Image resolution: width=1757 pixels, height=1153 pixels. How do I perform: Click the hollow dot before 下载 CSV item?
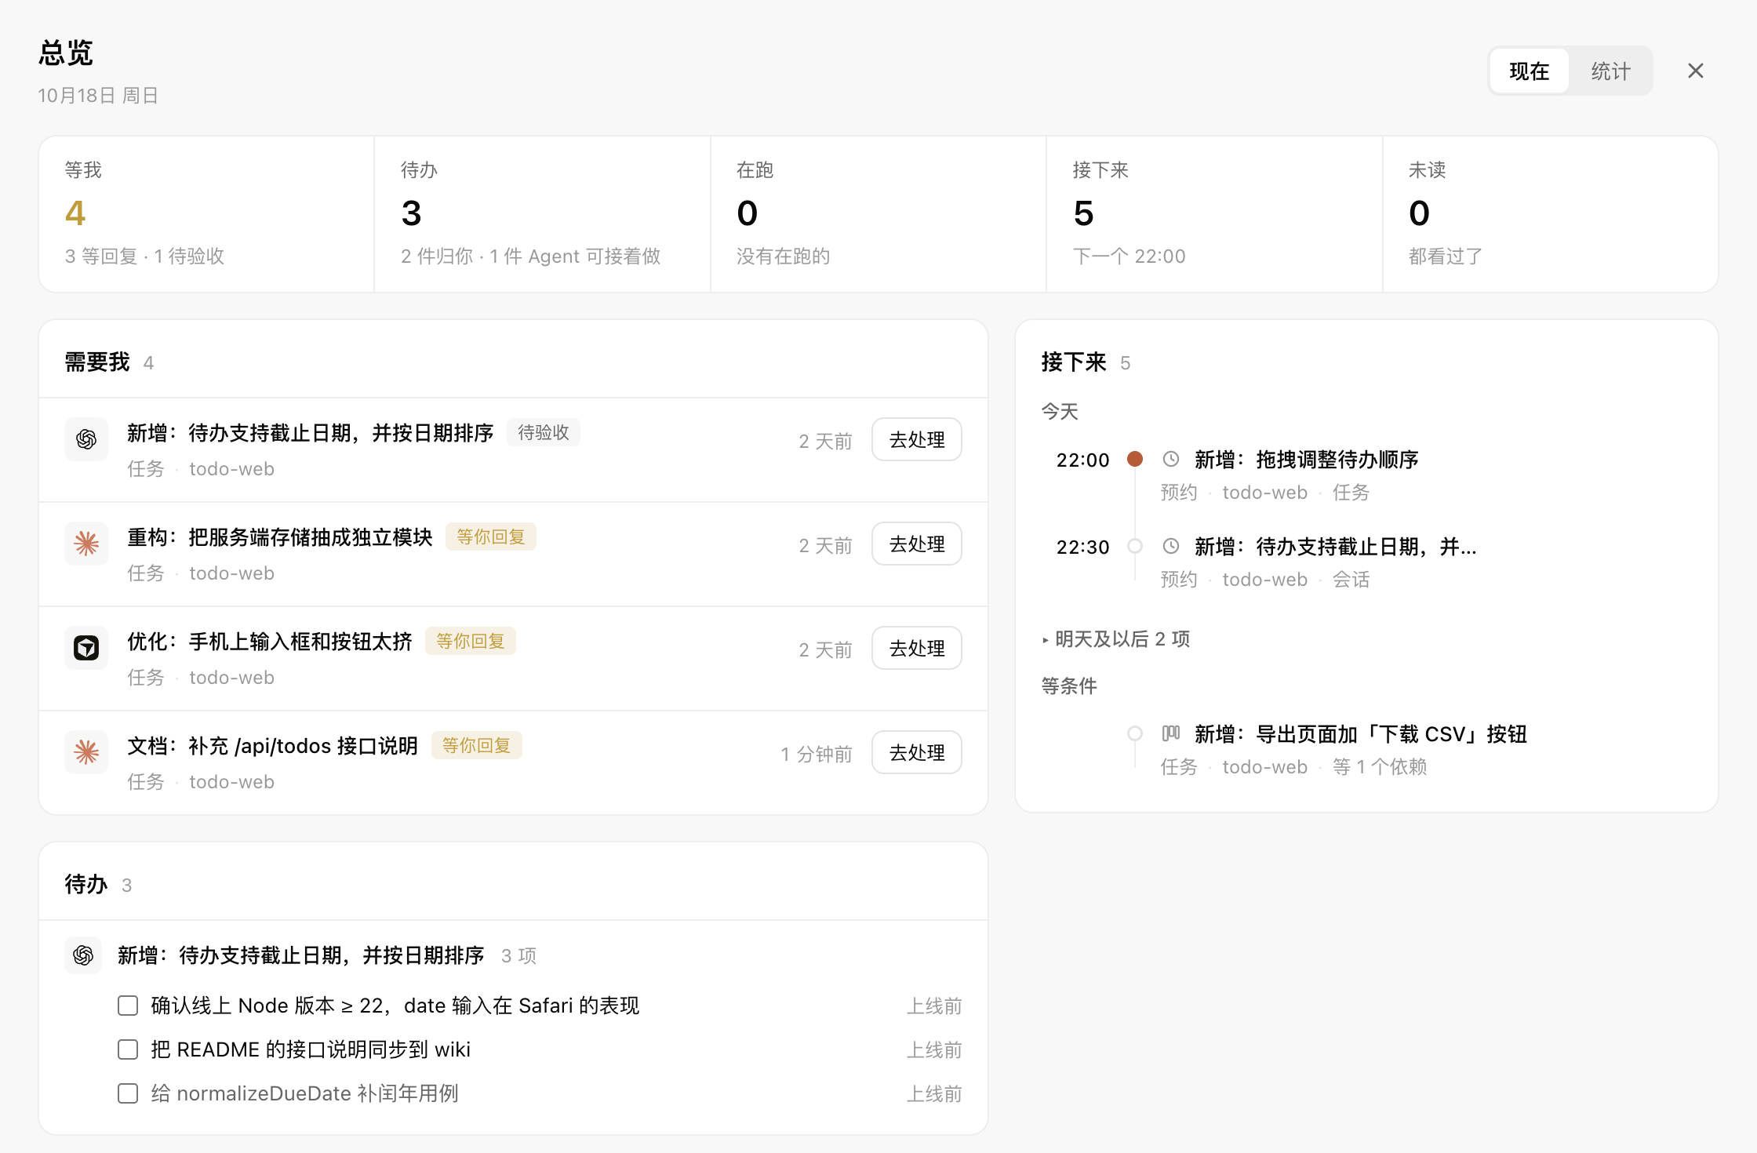1135,733
